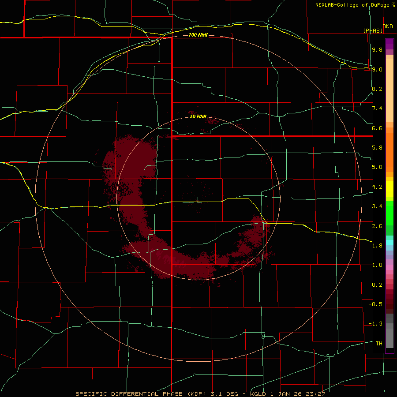Click the TH threshold label on the scale
Screen dimensions: 397x397
(379, 344)
